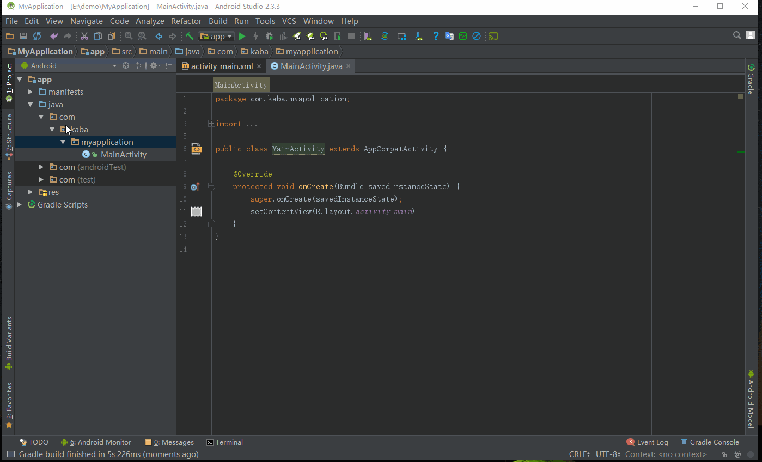Viewport: 762px width, 462px height.
Task: Toggle the Favorites tool window
Action: tap(9, 405)
